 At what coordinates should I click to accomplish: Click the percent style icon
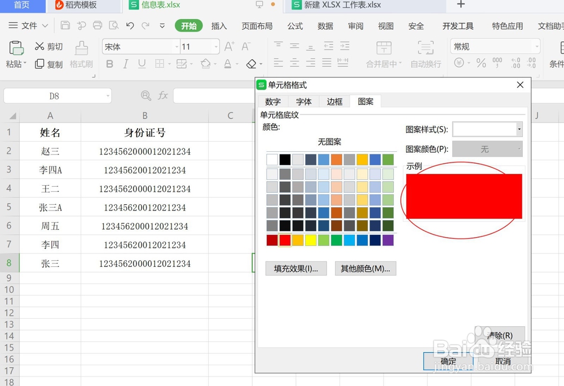(481, 63)
